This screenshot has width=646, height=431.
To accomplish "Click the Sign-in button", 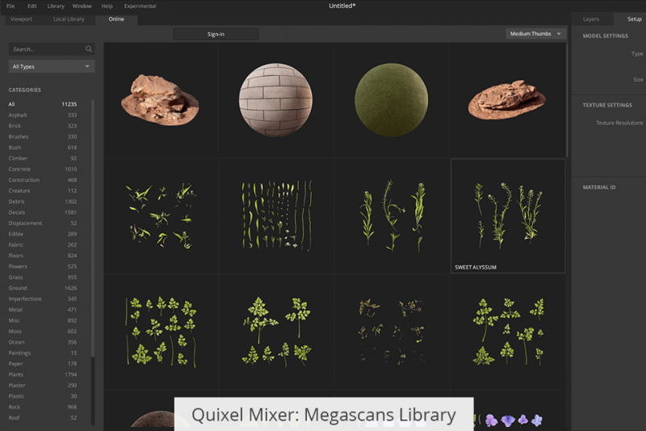I will coord(216,34).
